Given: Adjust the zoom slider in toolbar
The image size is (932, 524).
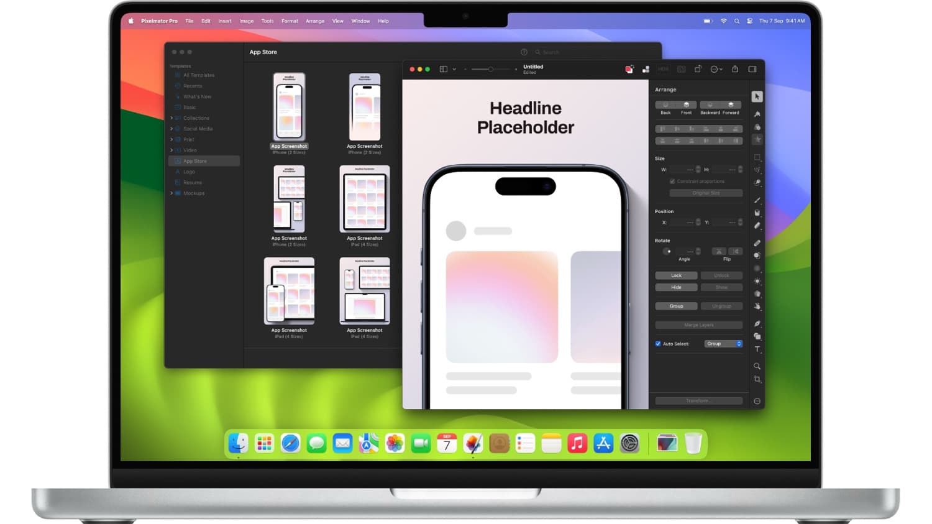Looking at the screenshot, I should point(490,69).
